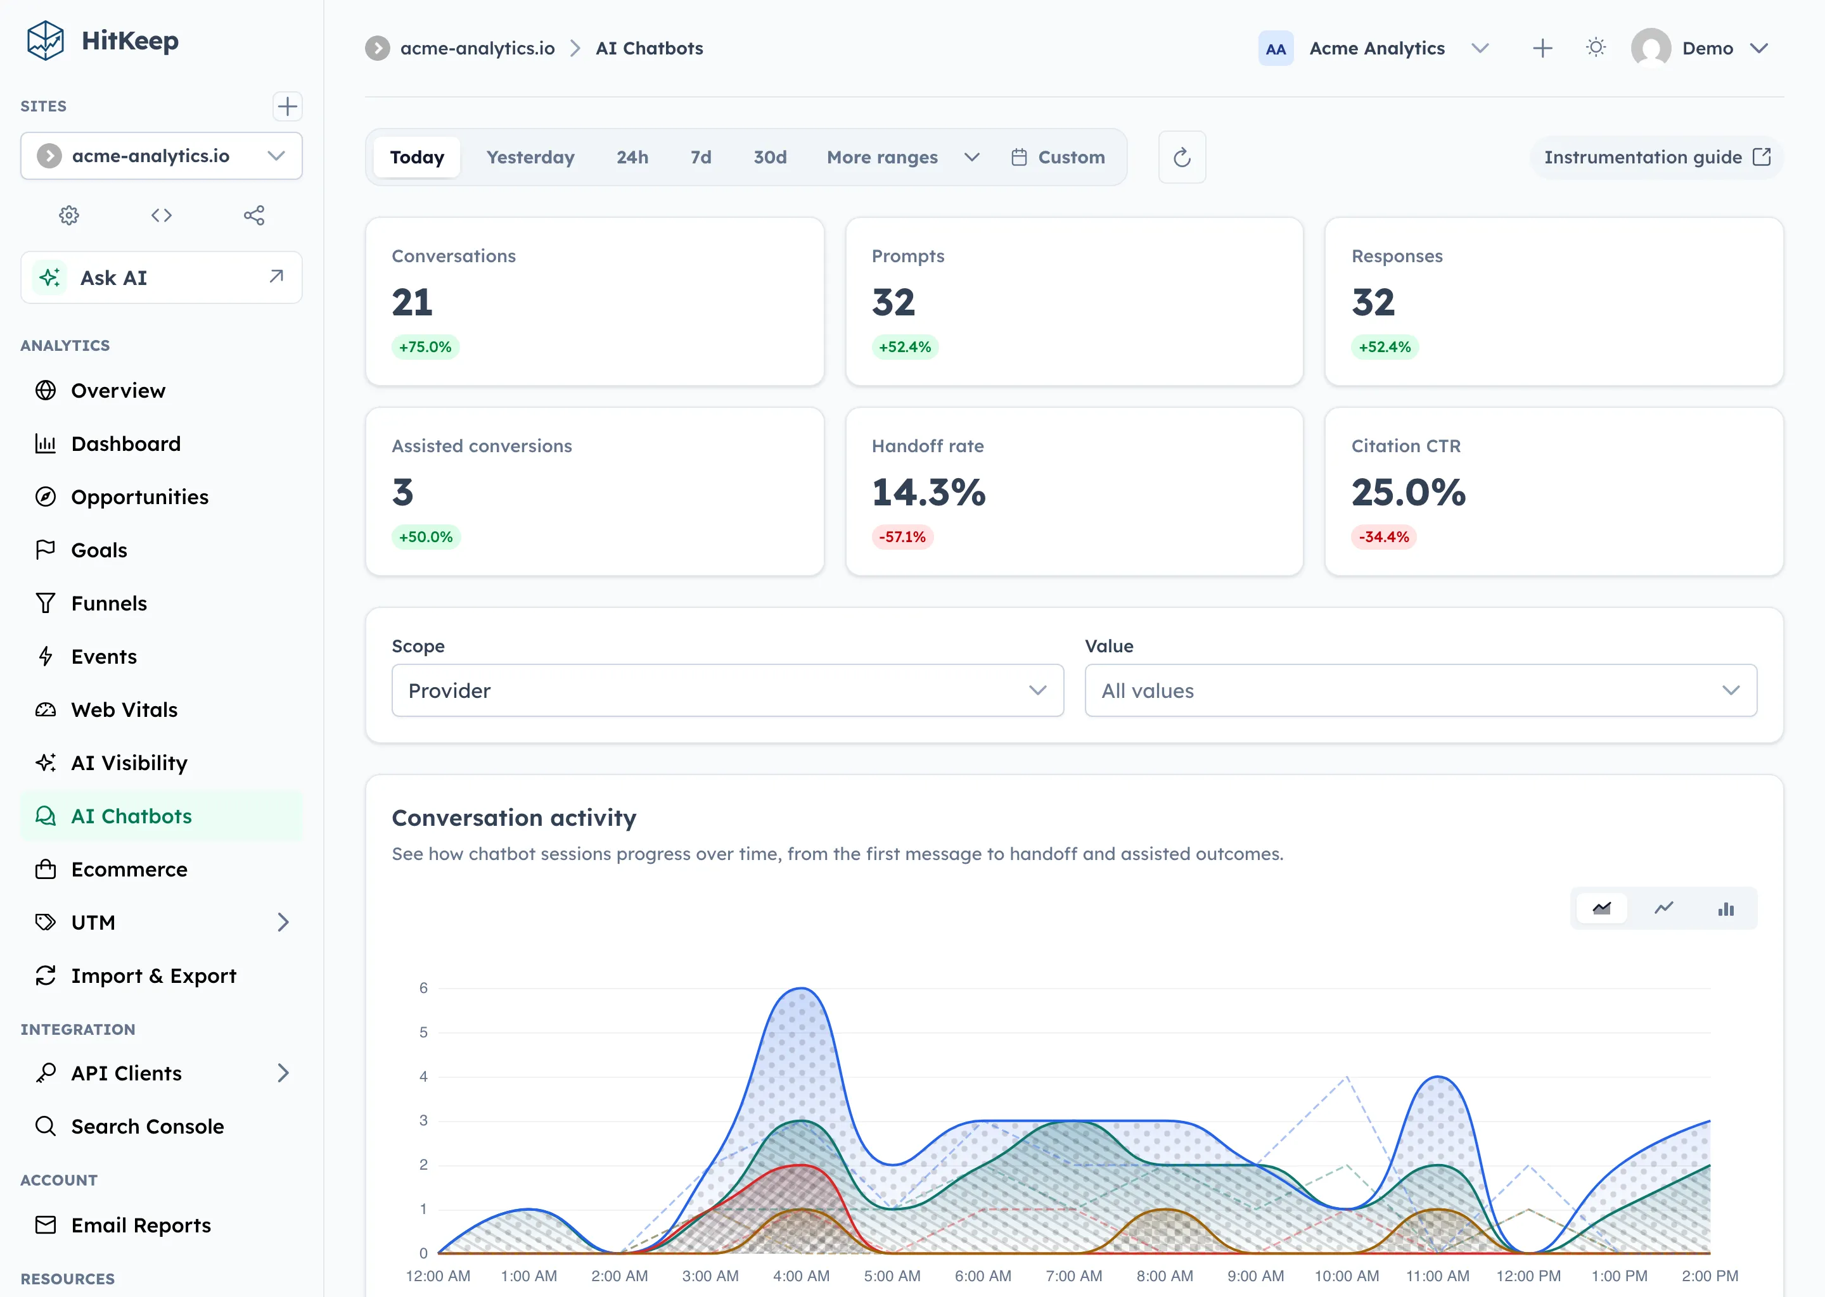
Task: Add a new site with plus button
Action: click(x=287, y=106)
